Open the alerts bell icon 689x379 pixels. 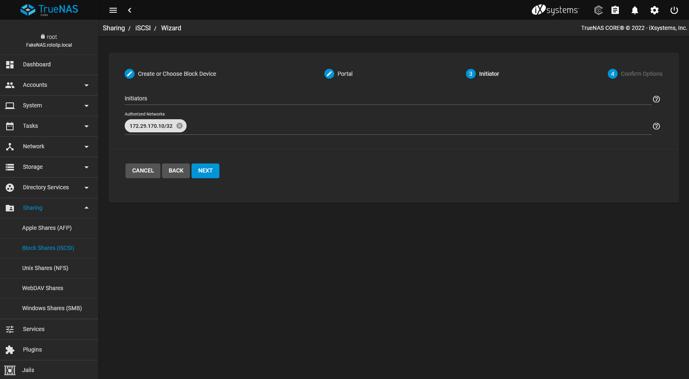click(x=634, y=10)
